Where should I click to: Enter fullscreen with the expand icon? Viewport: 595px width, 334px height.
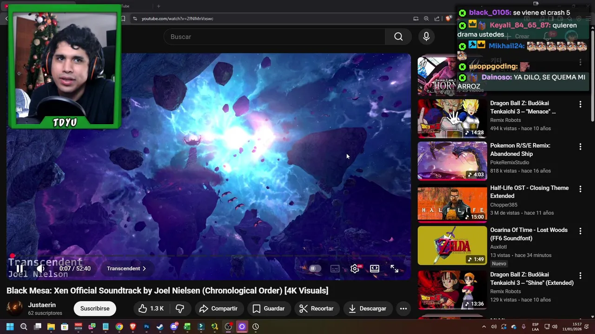pos(394,269)
